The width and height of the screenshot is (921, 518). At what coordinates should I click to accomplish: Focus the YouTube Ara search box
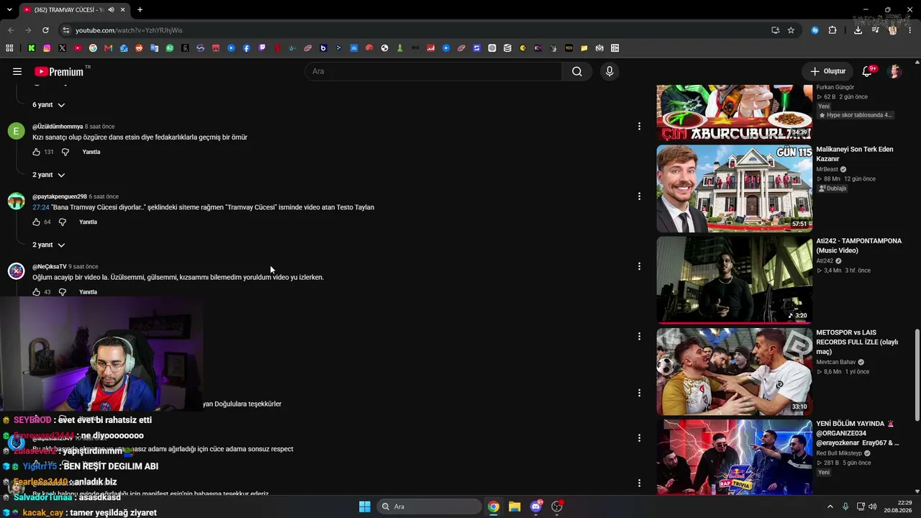(433, 71)
